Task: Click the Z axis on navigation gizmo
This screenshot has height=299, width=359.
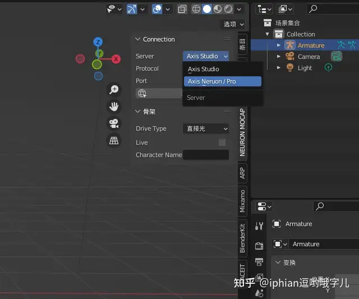Action: [98, 42]
